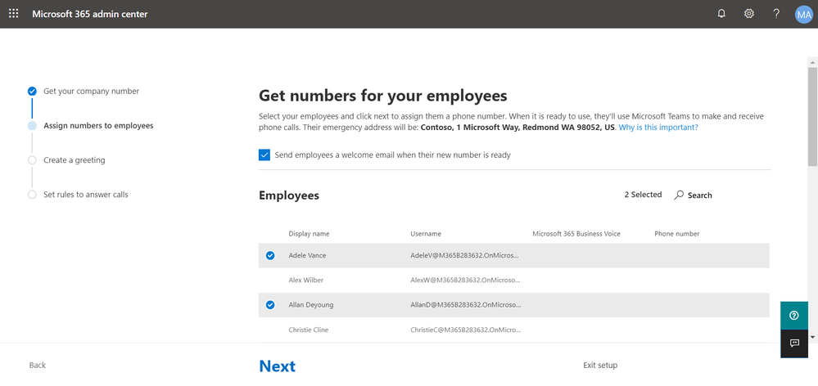Click the Phone number column header
This screenshot has width=818, height=386.
coord(676,234)
